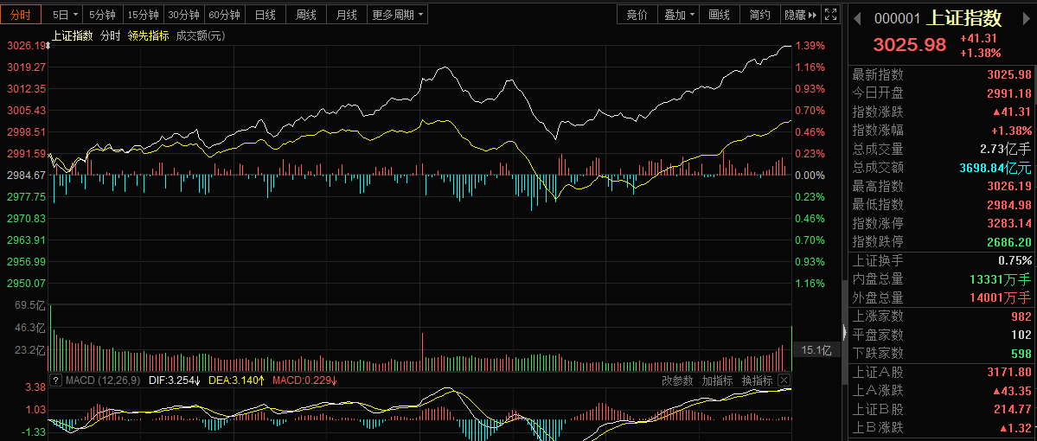Click 改参数 to edit indicator parameters

coord(677,380)
